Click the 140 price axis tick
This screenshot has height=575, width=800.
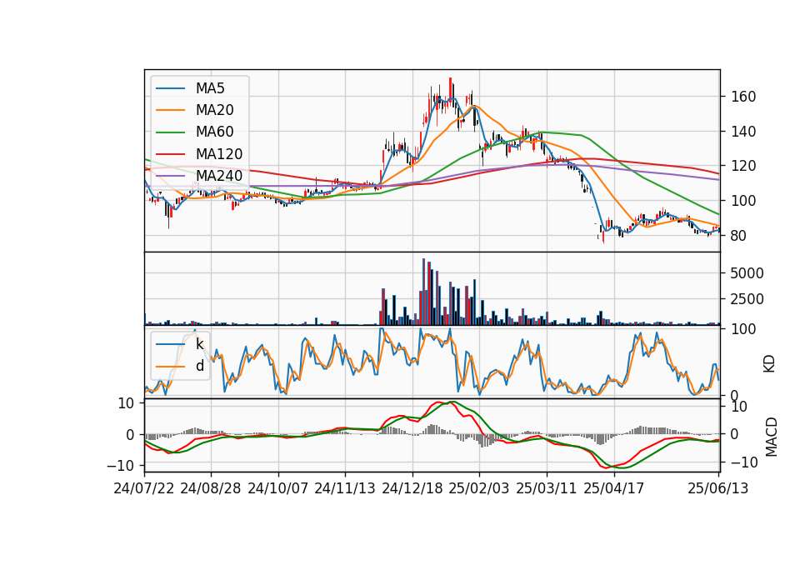click(742, 132)
